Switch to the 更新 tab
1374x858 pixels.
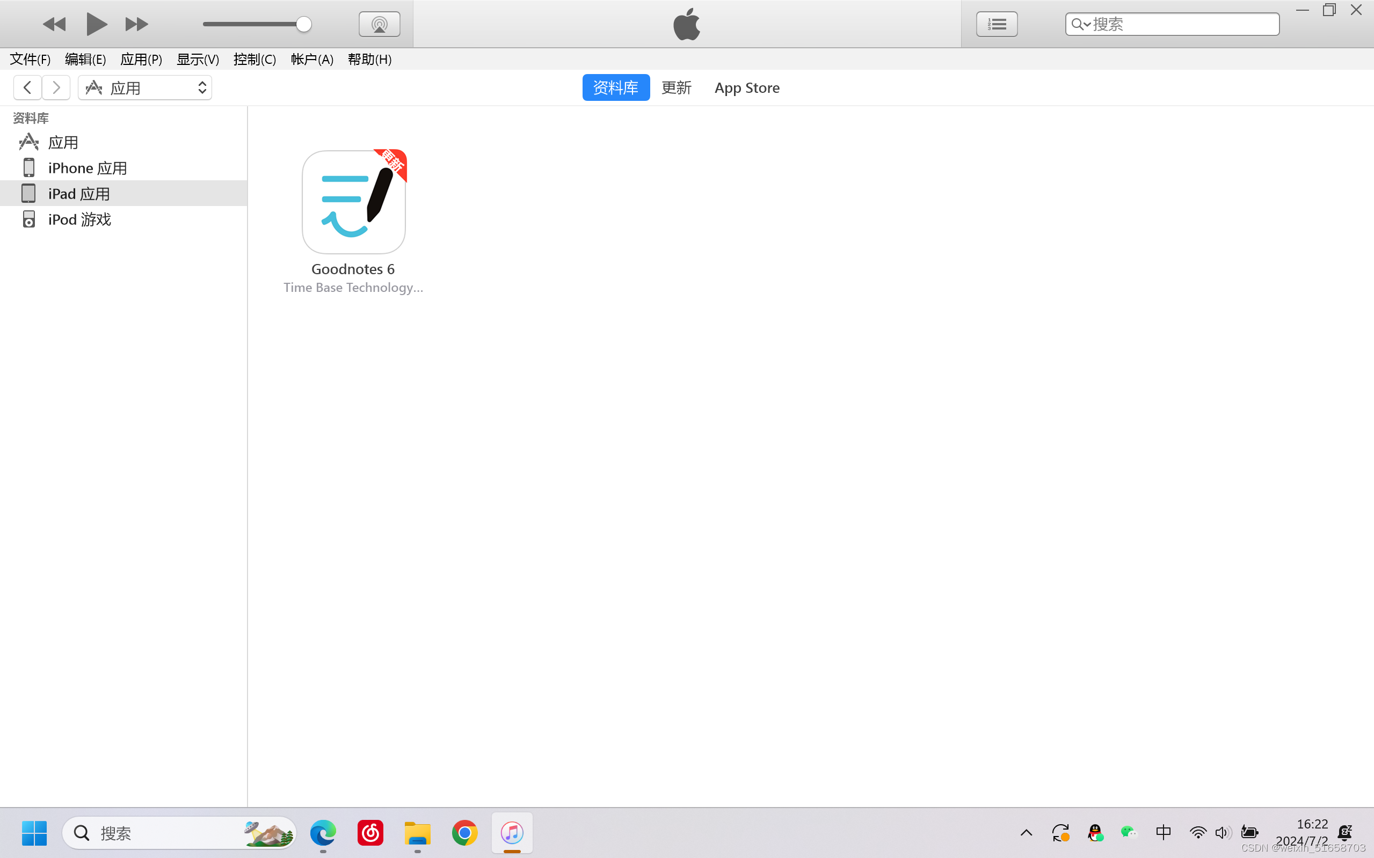[676, 87]
